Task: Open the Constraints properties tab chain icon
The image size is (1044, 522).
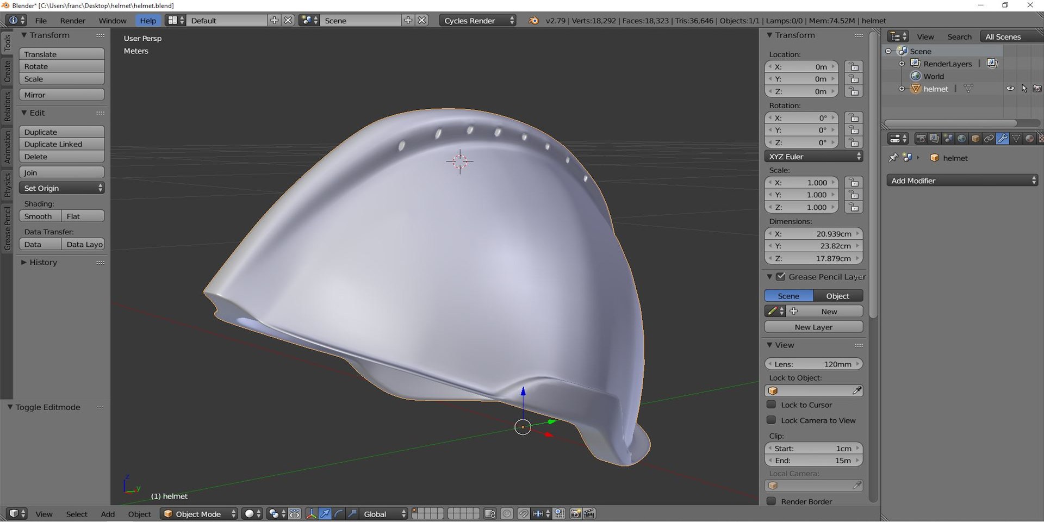Action: [x=989, y=139]
